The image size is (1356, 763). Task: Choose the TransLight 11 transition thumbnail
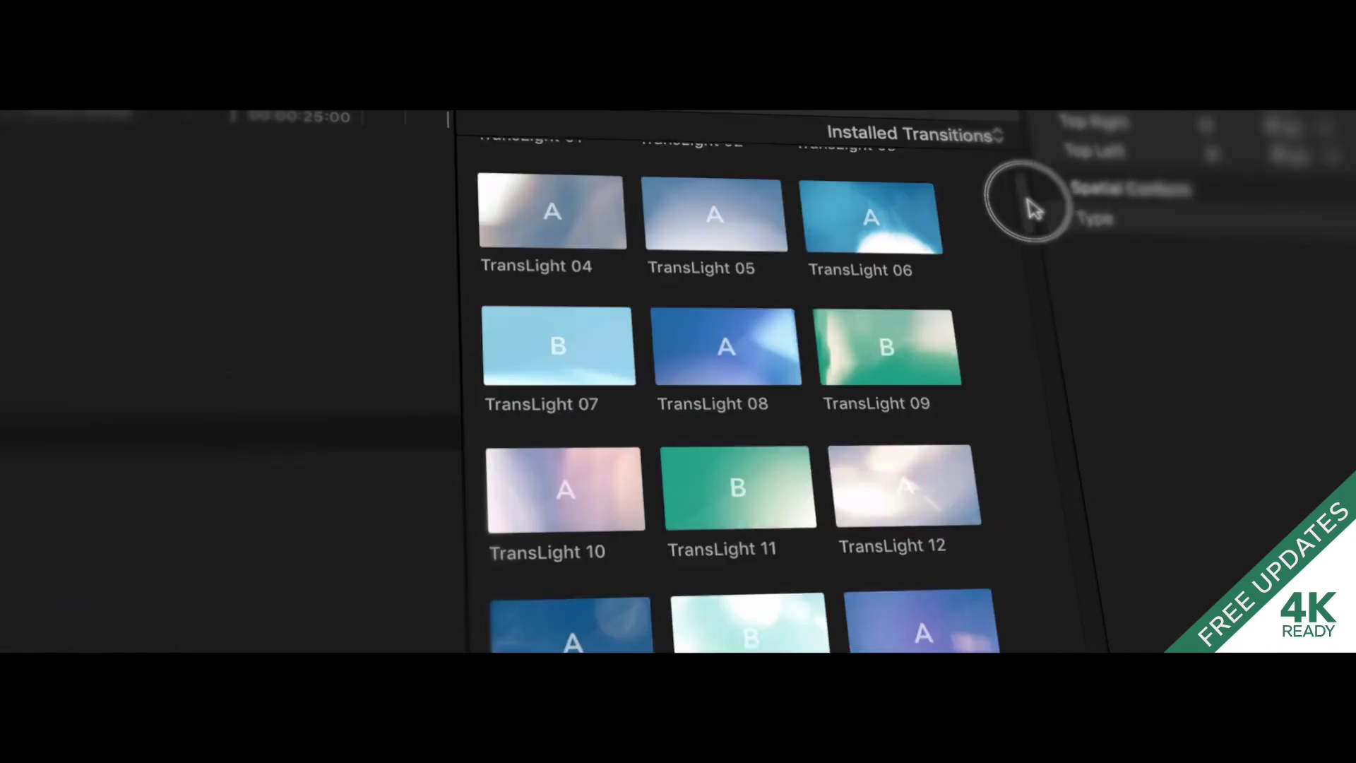pyautogui.click(x=738, y=487)
